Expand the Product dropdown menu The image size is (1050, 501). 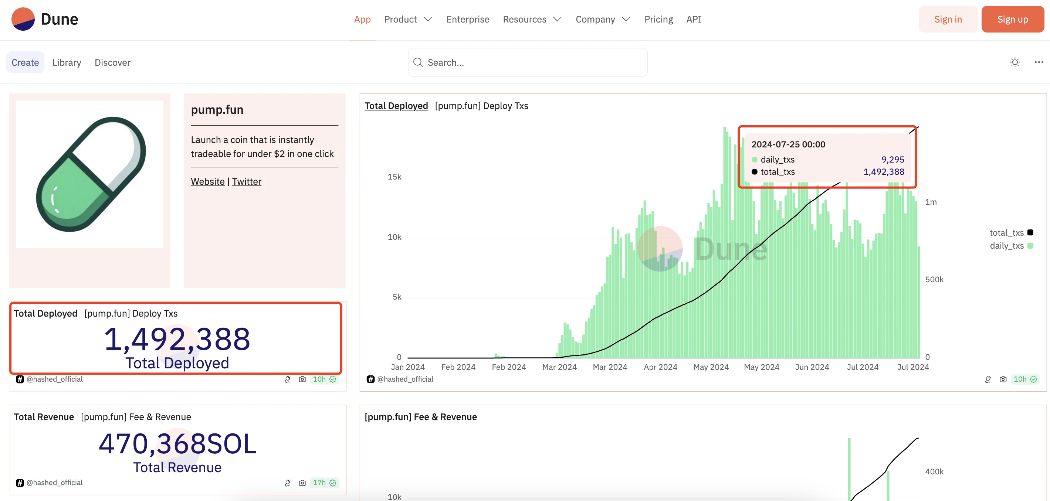point(406,19)
